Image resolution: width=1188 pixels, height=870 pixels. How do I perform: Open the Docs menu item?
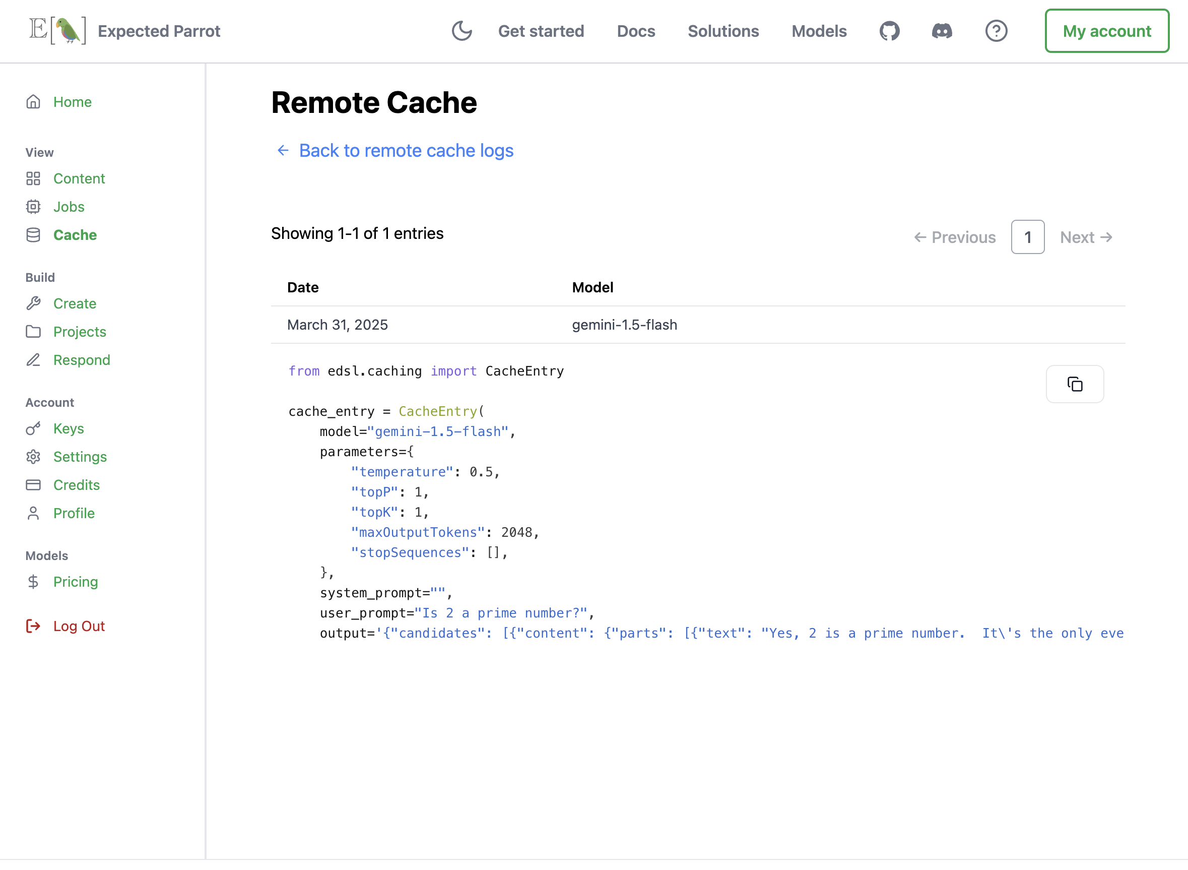tap(636, 31)
